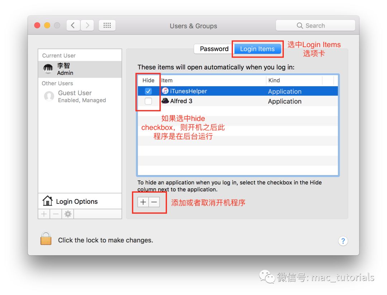Screen dimensions: 387x295
Task: Go forward with the right arrow button
Action: pos(87,25)
